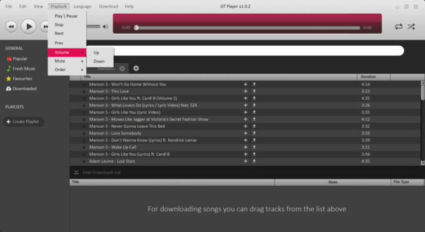Add Never Gonna Leave This Bed to playlist
This screenshot has width=425, height=232.
point(246,126)
